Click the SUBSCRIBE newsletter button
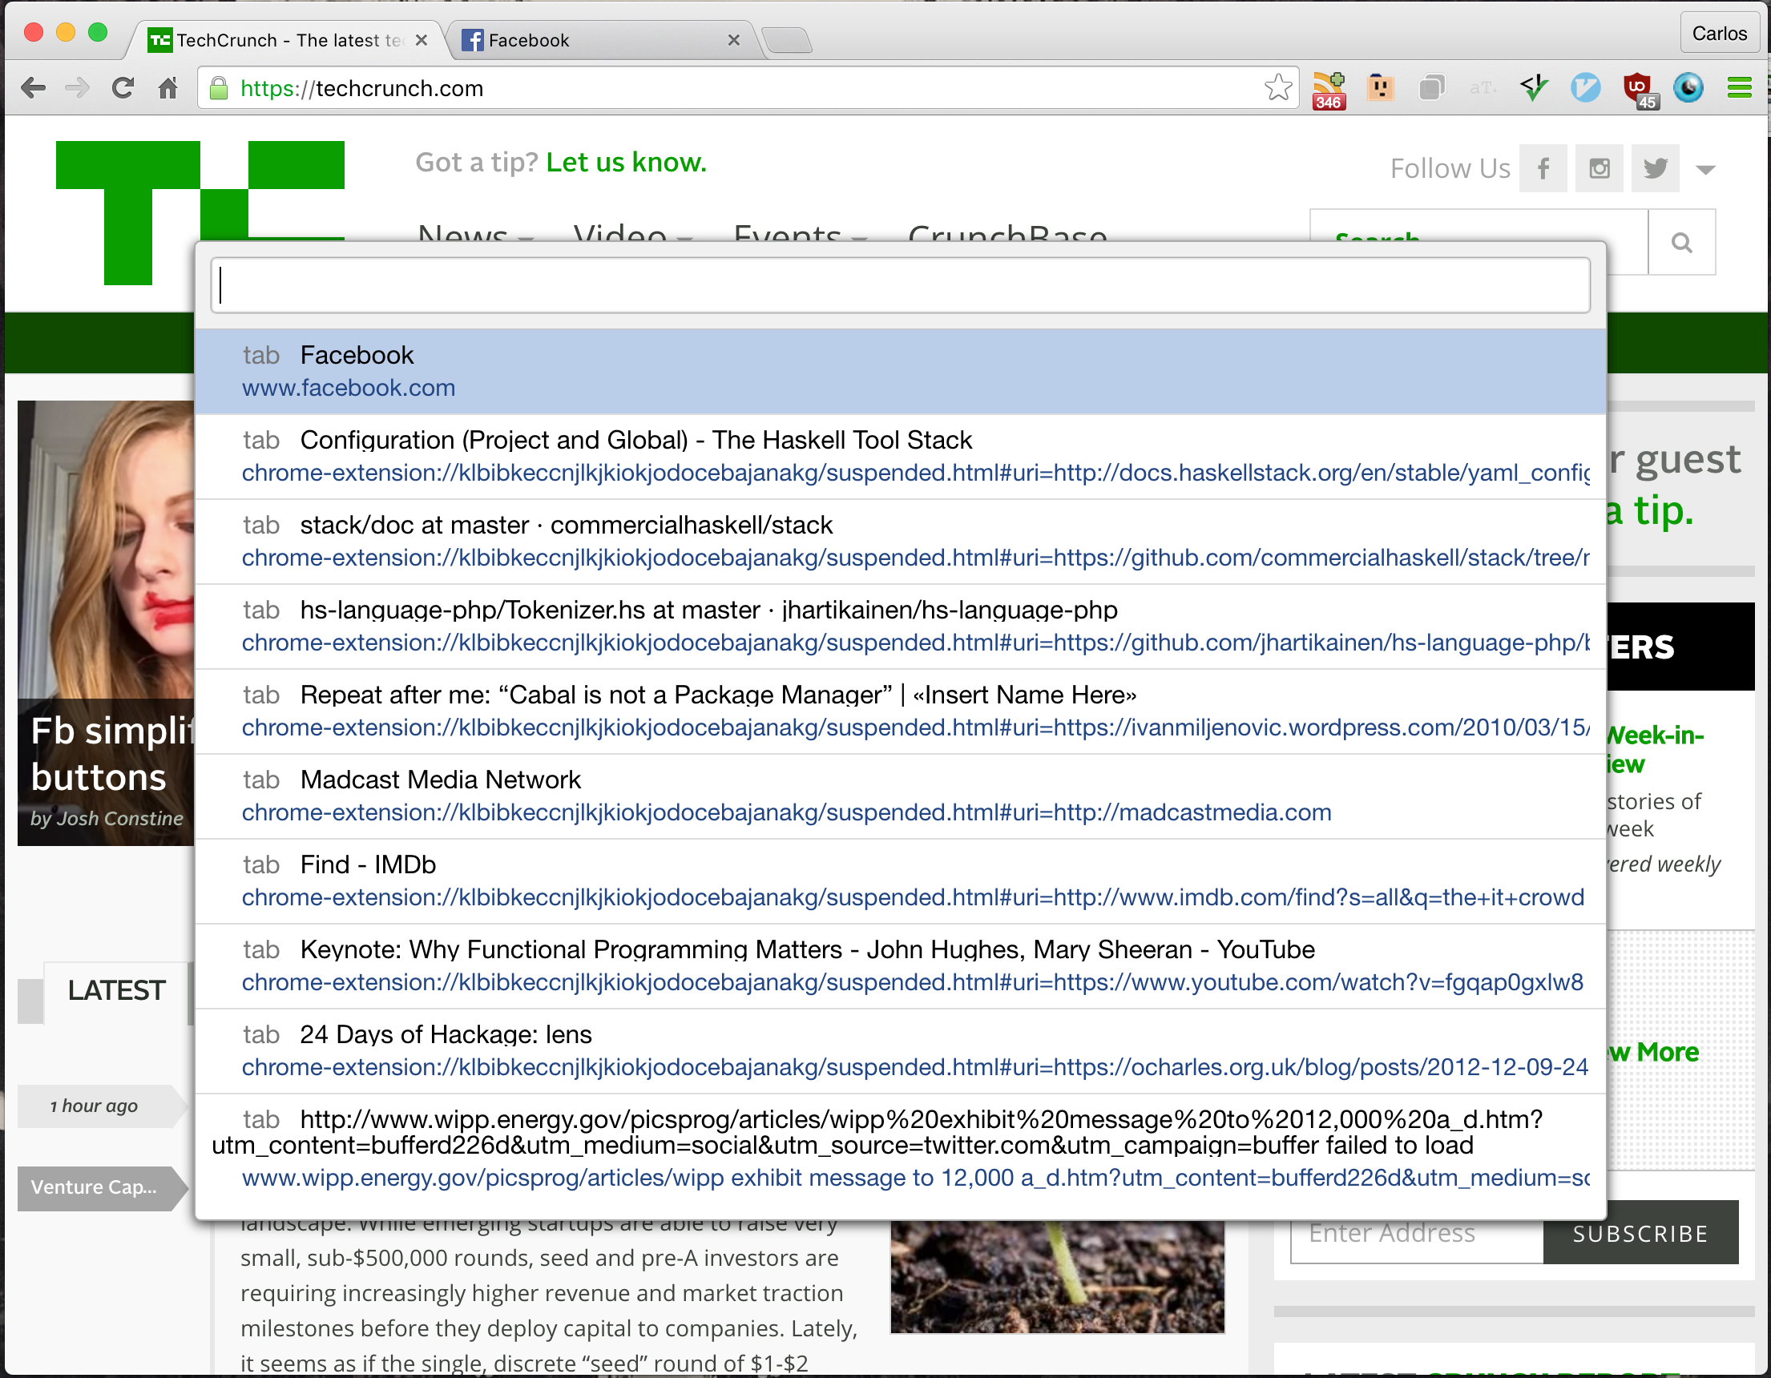The height and width of the screenshot is (1378, 1771). (1640, 1233)
